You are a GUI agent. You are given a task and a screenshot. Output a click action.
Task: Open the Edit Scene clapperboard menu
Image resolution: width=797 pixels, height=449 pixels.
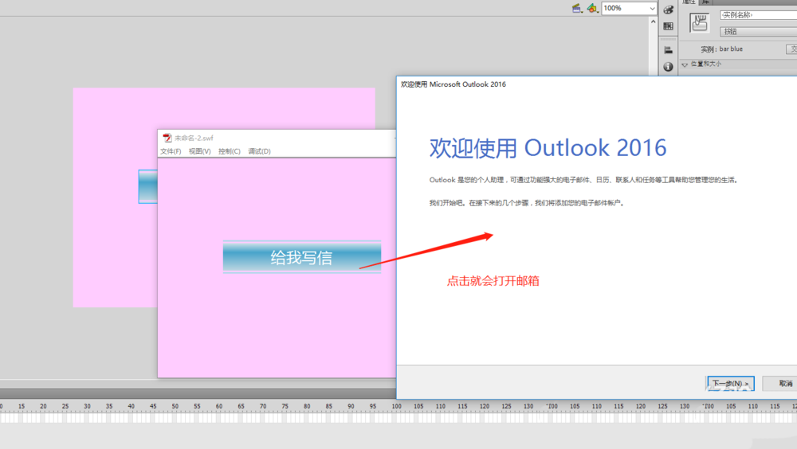click(577, 8)
